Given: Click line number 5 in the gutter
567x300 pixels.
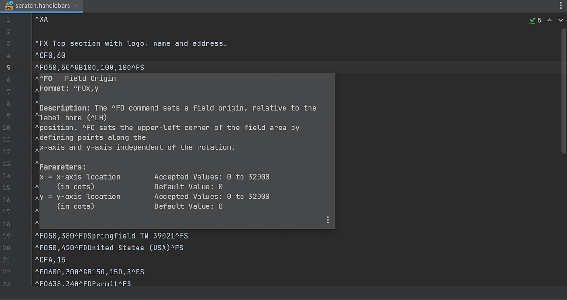Looking at the screenshot, I should coord(8,67).
